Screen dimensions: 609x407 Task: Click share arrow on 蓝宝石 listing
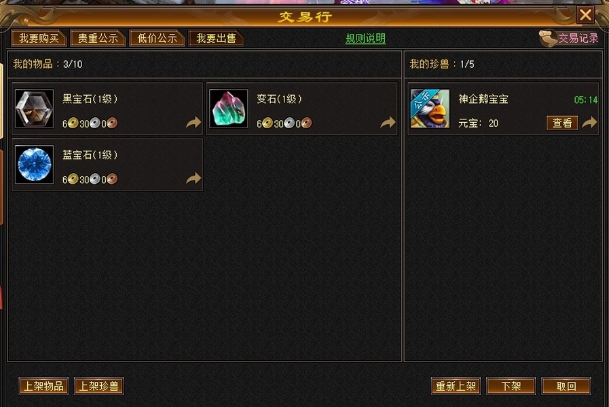193,178
